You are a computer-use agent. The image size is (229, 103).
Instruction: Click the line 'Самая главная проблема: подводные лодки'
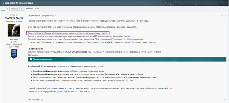68,33
